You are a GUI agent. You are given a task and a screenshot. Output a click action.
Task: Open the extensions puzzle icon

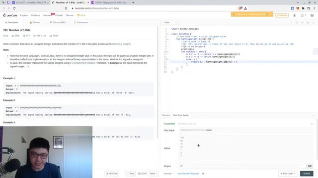[303, 8]
